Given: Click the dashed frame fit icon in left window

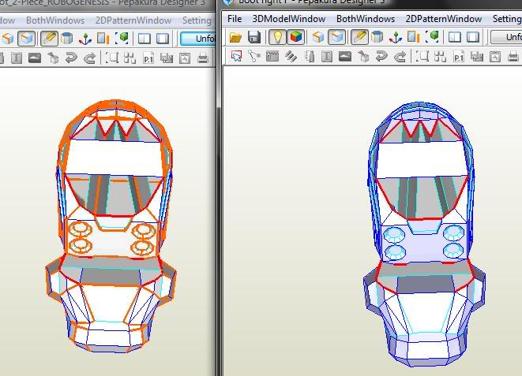Looking at the screenshot, I should click(112, 58).
